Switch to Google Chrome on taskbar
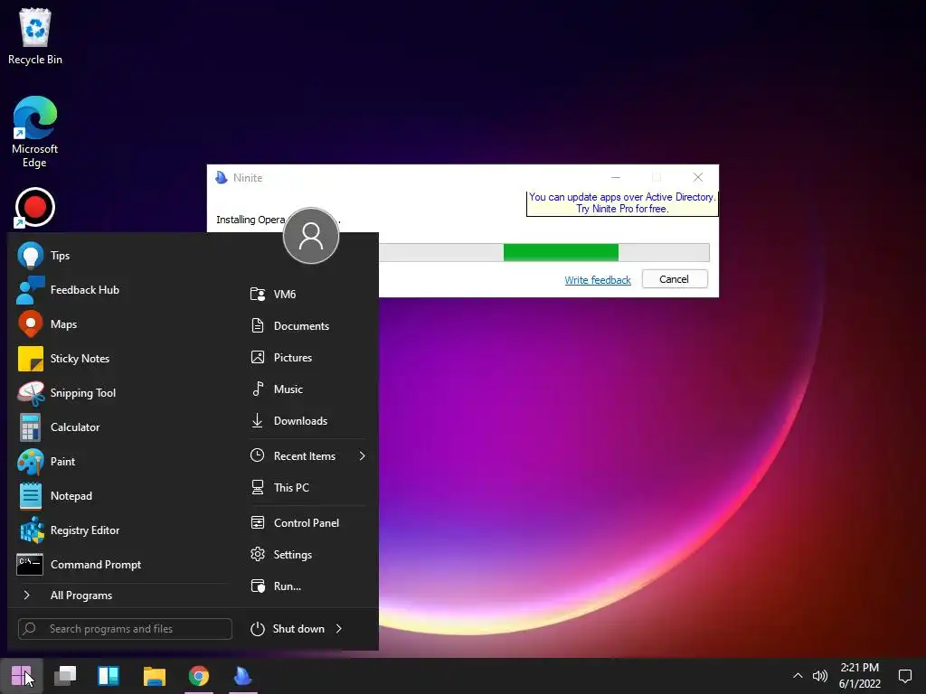Screen dimensions: 926x694 coord(199,676)
